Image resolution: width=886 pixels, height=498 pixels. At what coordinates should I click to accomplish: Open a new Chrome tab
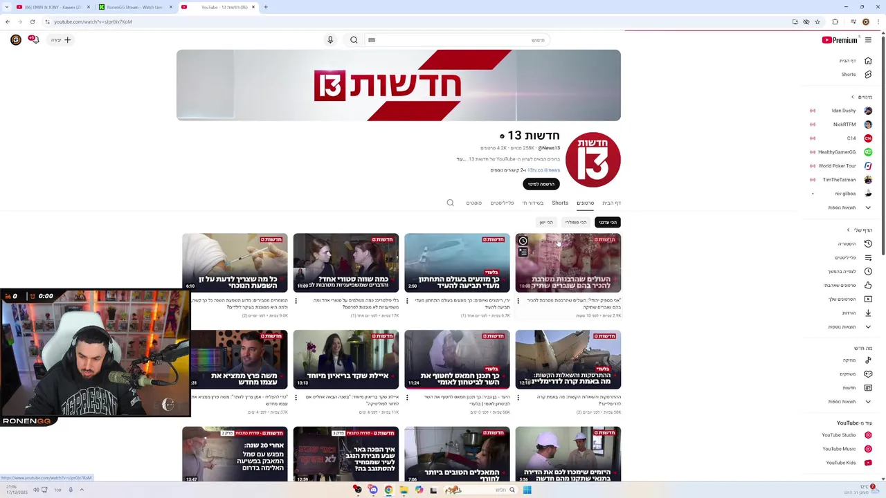pos(266,7)
